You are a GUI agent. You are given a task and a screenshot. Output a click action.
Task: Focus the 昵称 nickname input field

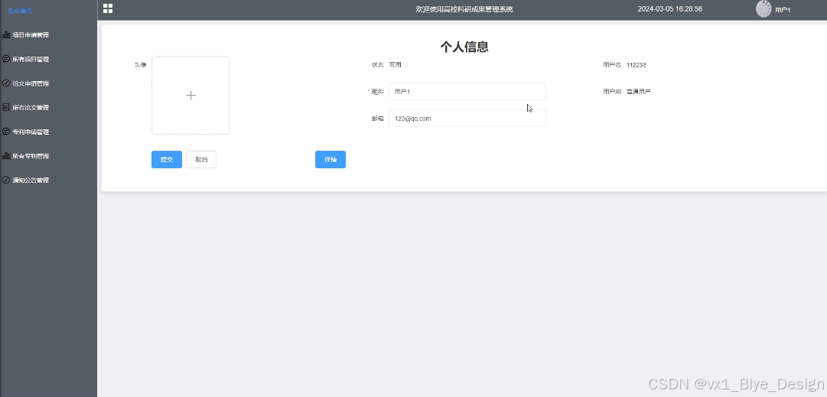pyautogui.click(x=467, y=92)
